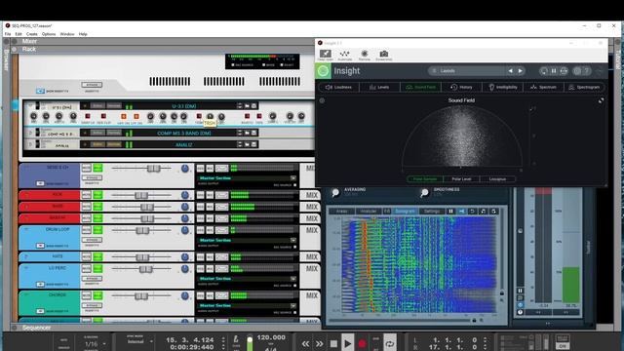This screenshot has height=351, width=624.
Task: Click the Smoothness knob in spectrum analyzer
Action: (x=425, y=193)
